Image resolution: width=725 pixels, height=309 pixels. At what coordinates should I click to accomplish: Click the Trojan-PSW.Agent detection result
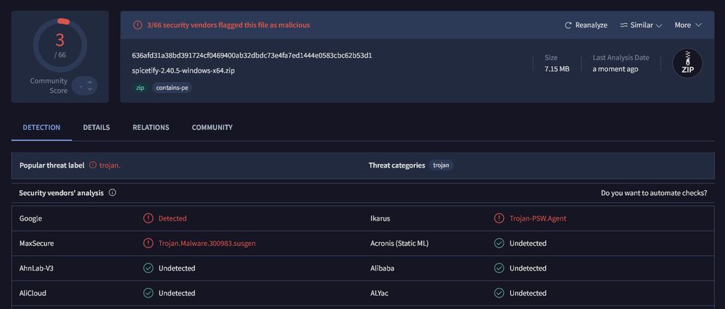click(538, 218)
